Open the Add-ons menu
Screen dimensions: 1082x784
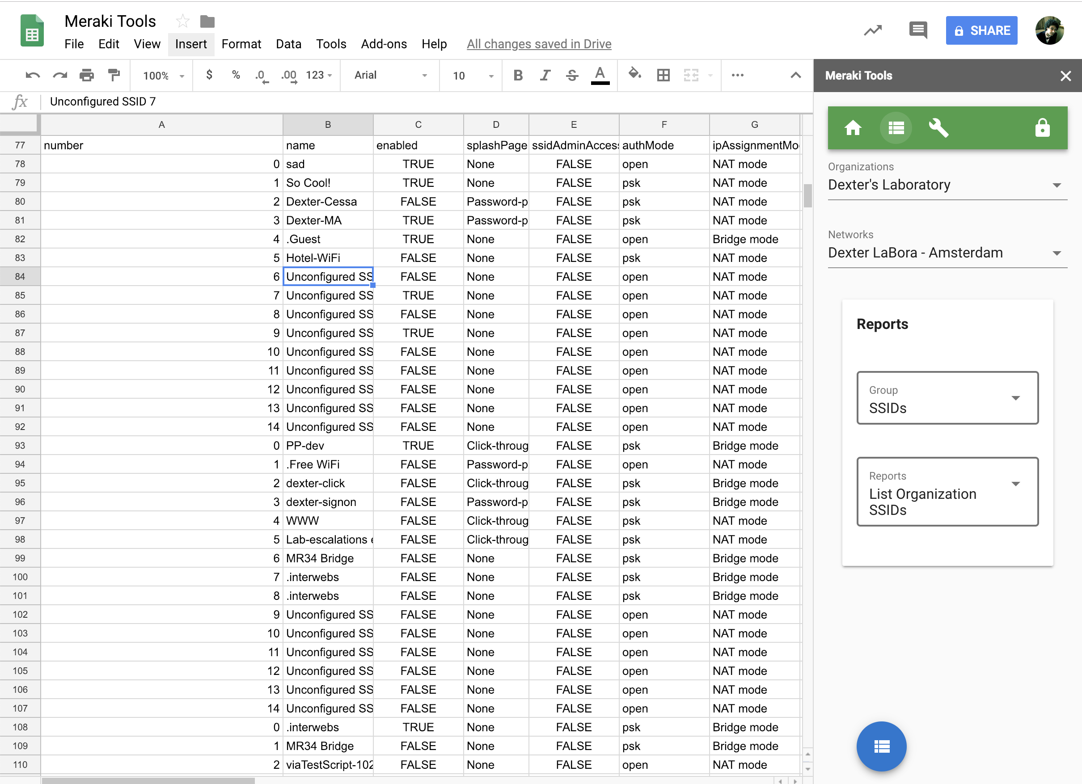(x=384, y=44)
